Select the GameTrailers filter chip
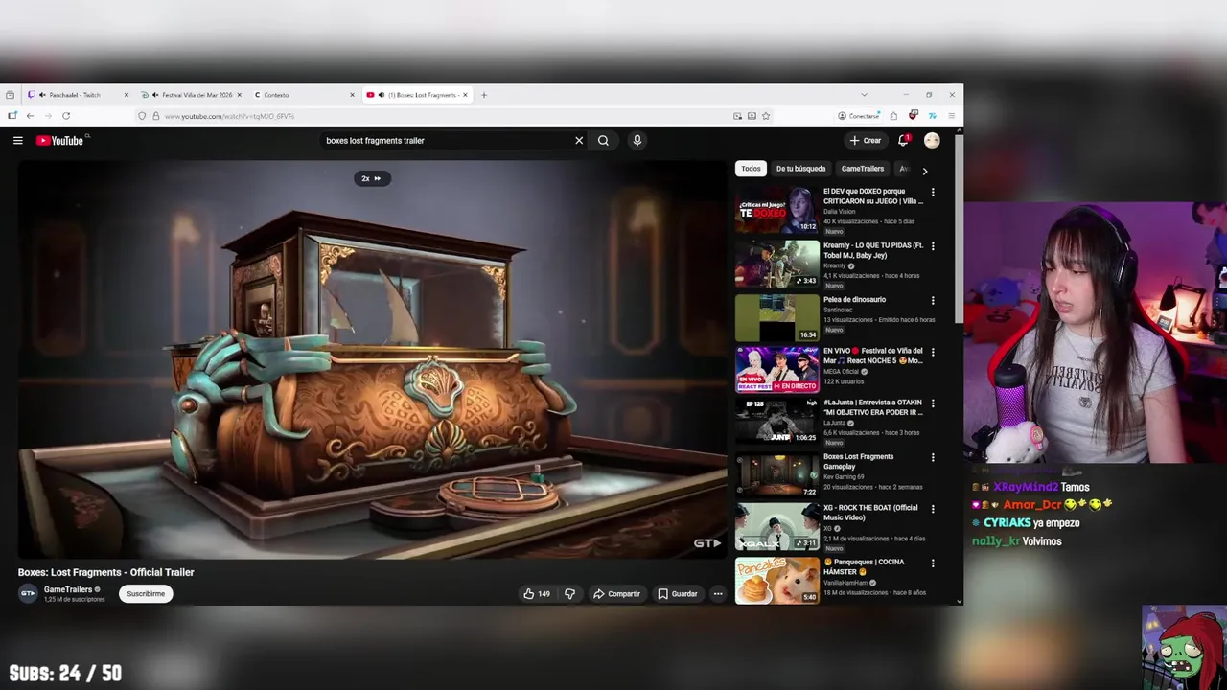The width and height of the screenshot is (1227, 690). [x=863, y=169]
